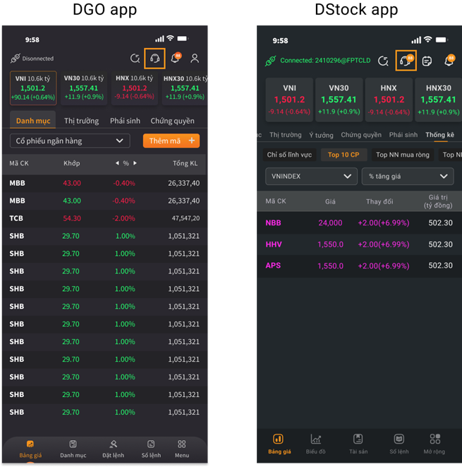Screen dimensions: 462x467
Task: Open Sổ lệnh in DStock bottom bar
Action: 399,444
